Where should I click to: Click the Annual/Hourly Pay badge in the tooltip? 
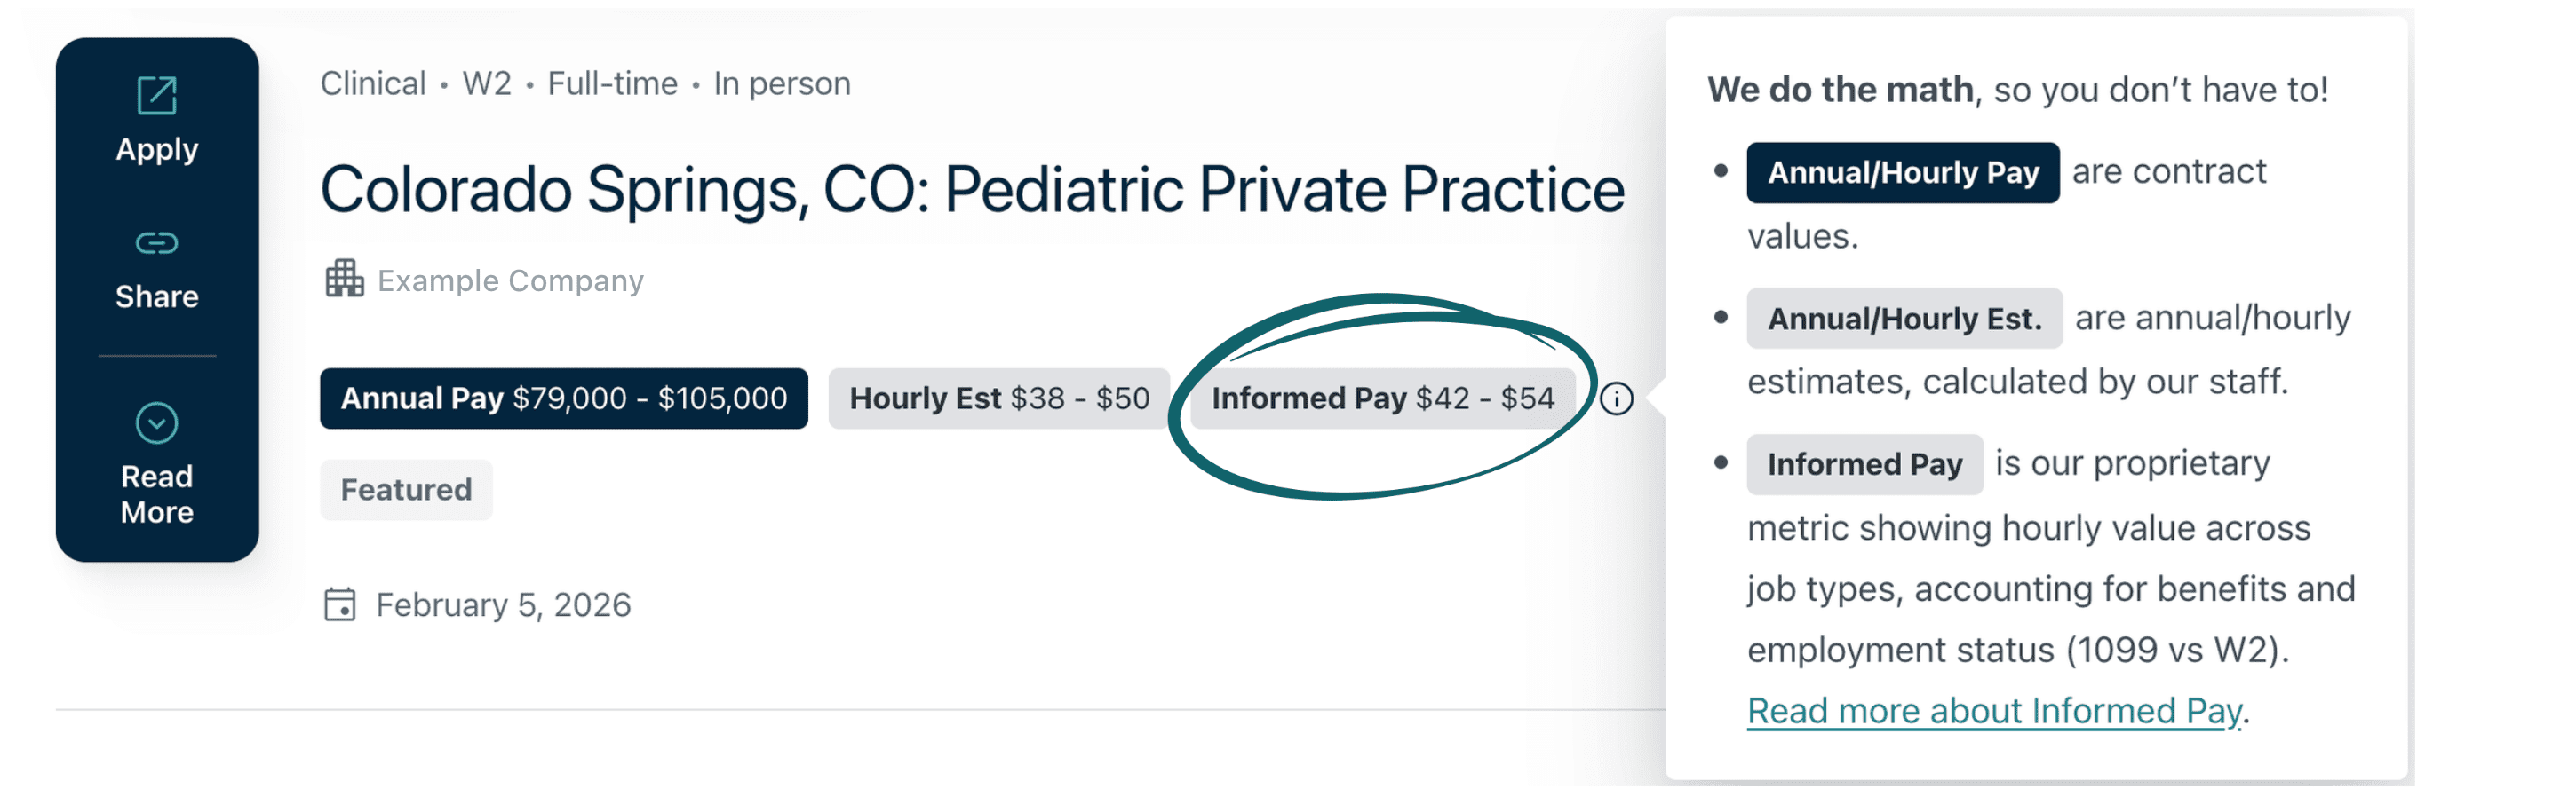point(1902,173)
